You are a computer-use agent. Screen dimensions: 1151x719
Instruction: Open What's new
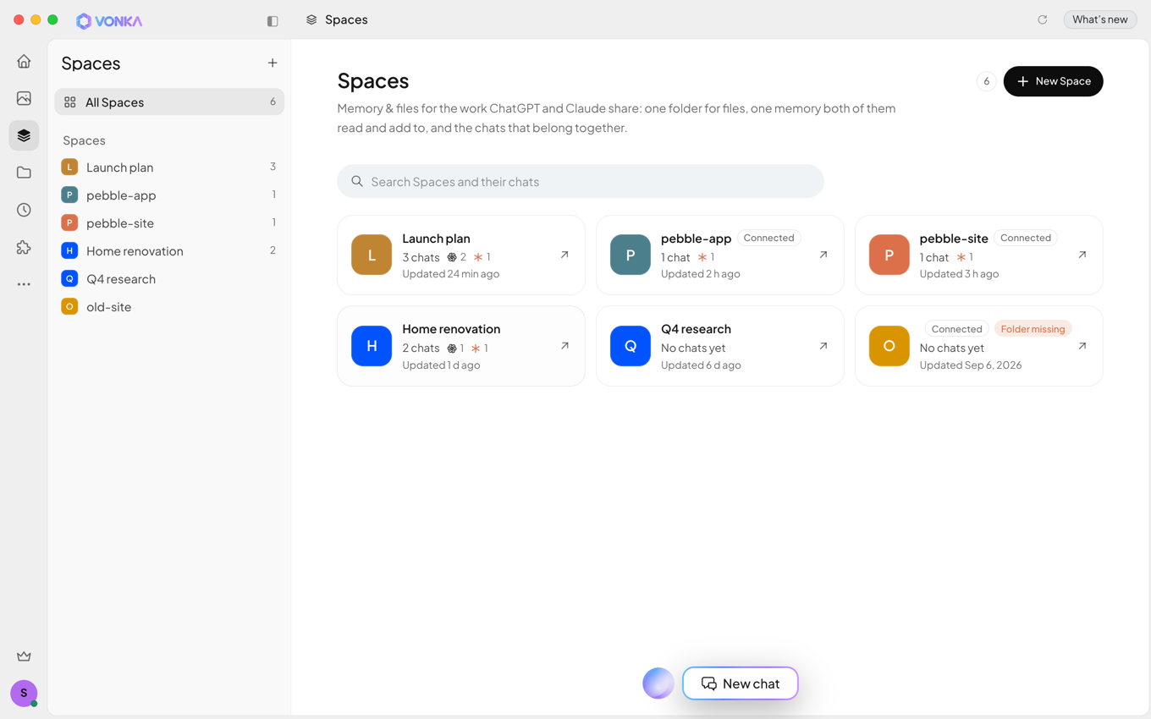1100,19
